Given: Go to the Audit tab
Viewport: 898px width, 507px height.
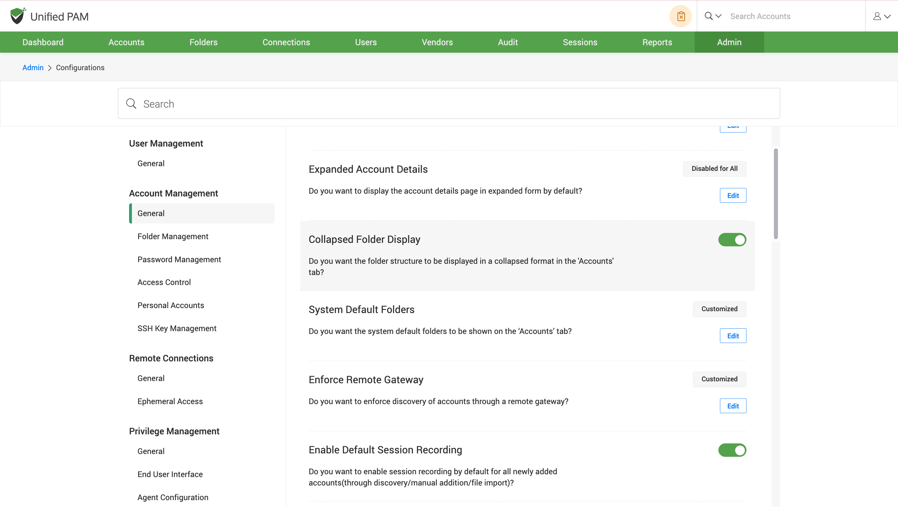Looking at the screenshot, I should pos(508,42).
